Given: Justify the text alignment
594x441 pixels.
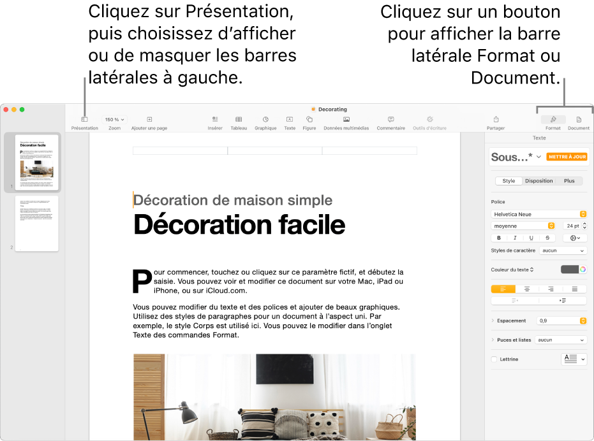Looking at the screenshot, I should (575, 289).
